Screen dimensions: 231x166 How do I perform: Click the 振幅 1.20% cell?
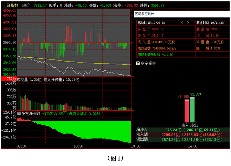(x=212, y=48)
